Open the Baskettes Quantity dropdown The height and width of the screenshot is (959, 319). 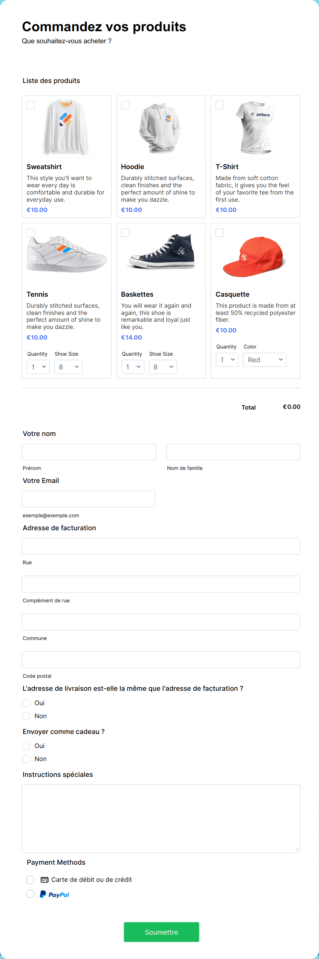point(132,367)
